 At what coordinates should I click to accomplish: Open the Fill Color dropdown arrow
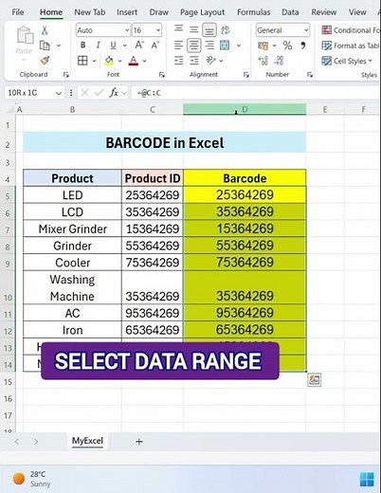120,61
